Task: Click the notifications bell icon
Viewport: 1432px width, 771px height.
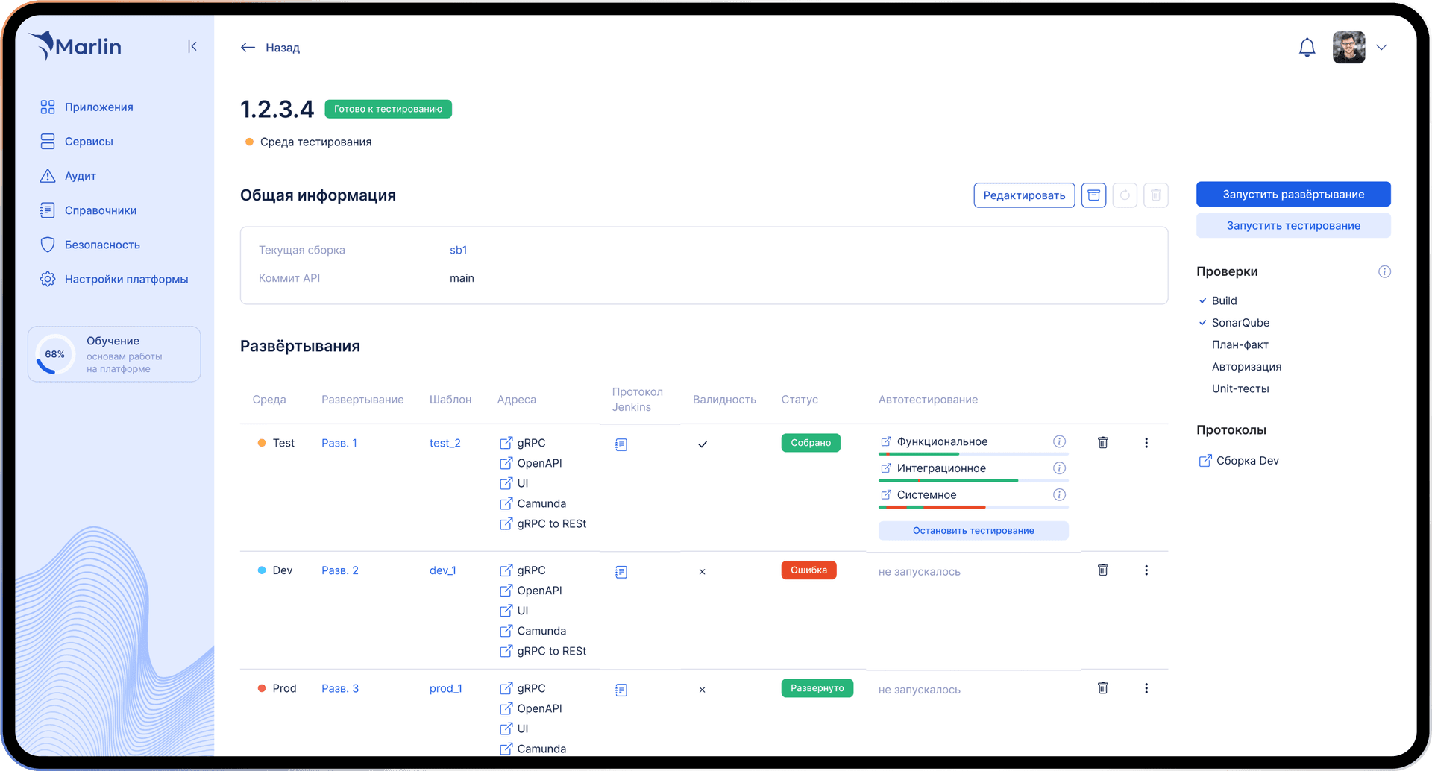Action: coord(1307,48)
